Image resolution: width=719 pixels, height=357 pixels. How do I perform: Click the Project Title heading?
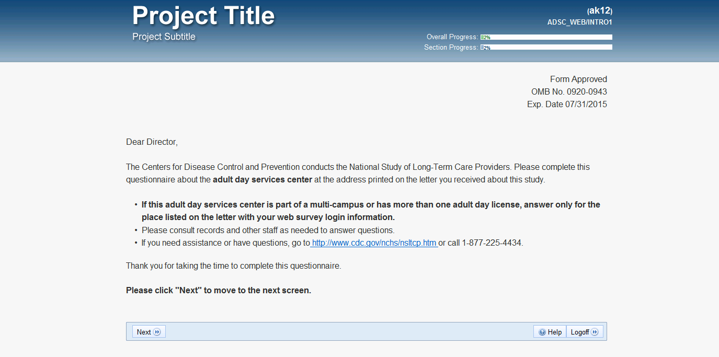203,16
